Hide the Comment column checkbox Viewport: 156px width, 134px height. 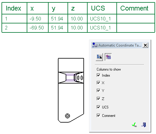pos(98,115)
